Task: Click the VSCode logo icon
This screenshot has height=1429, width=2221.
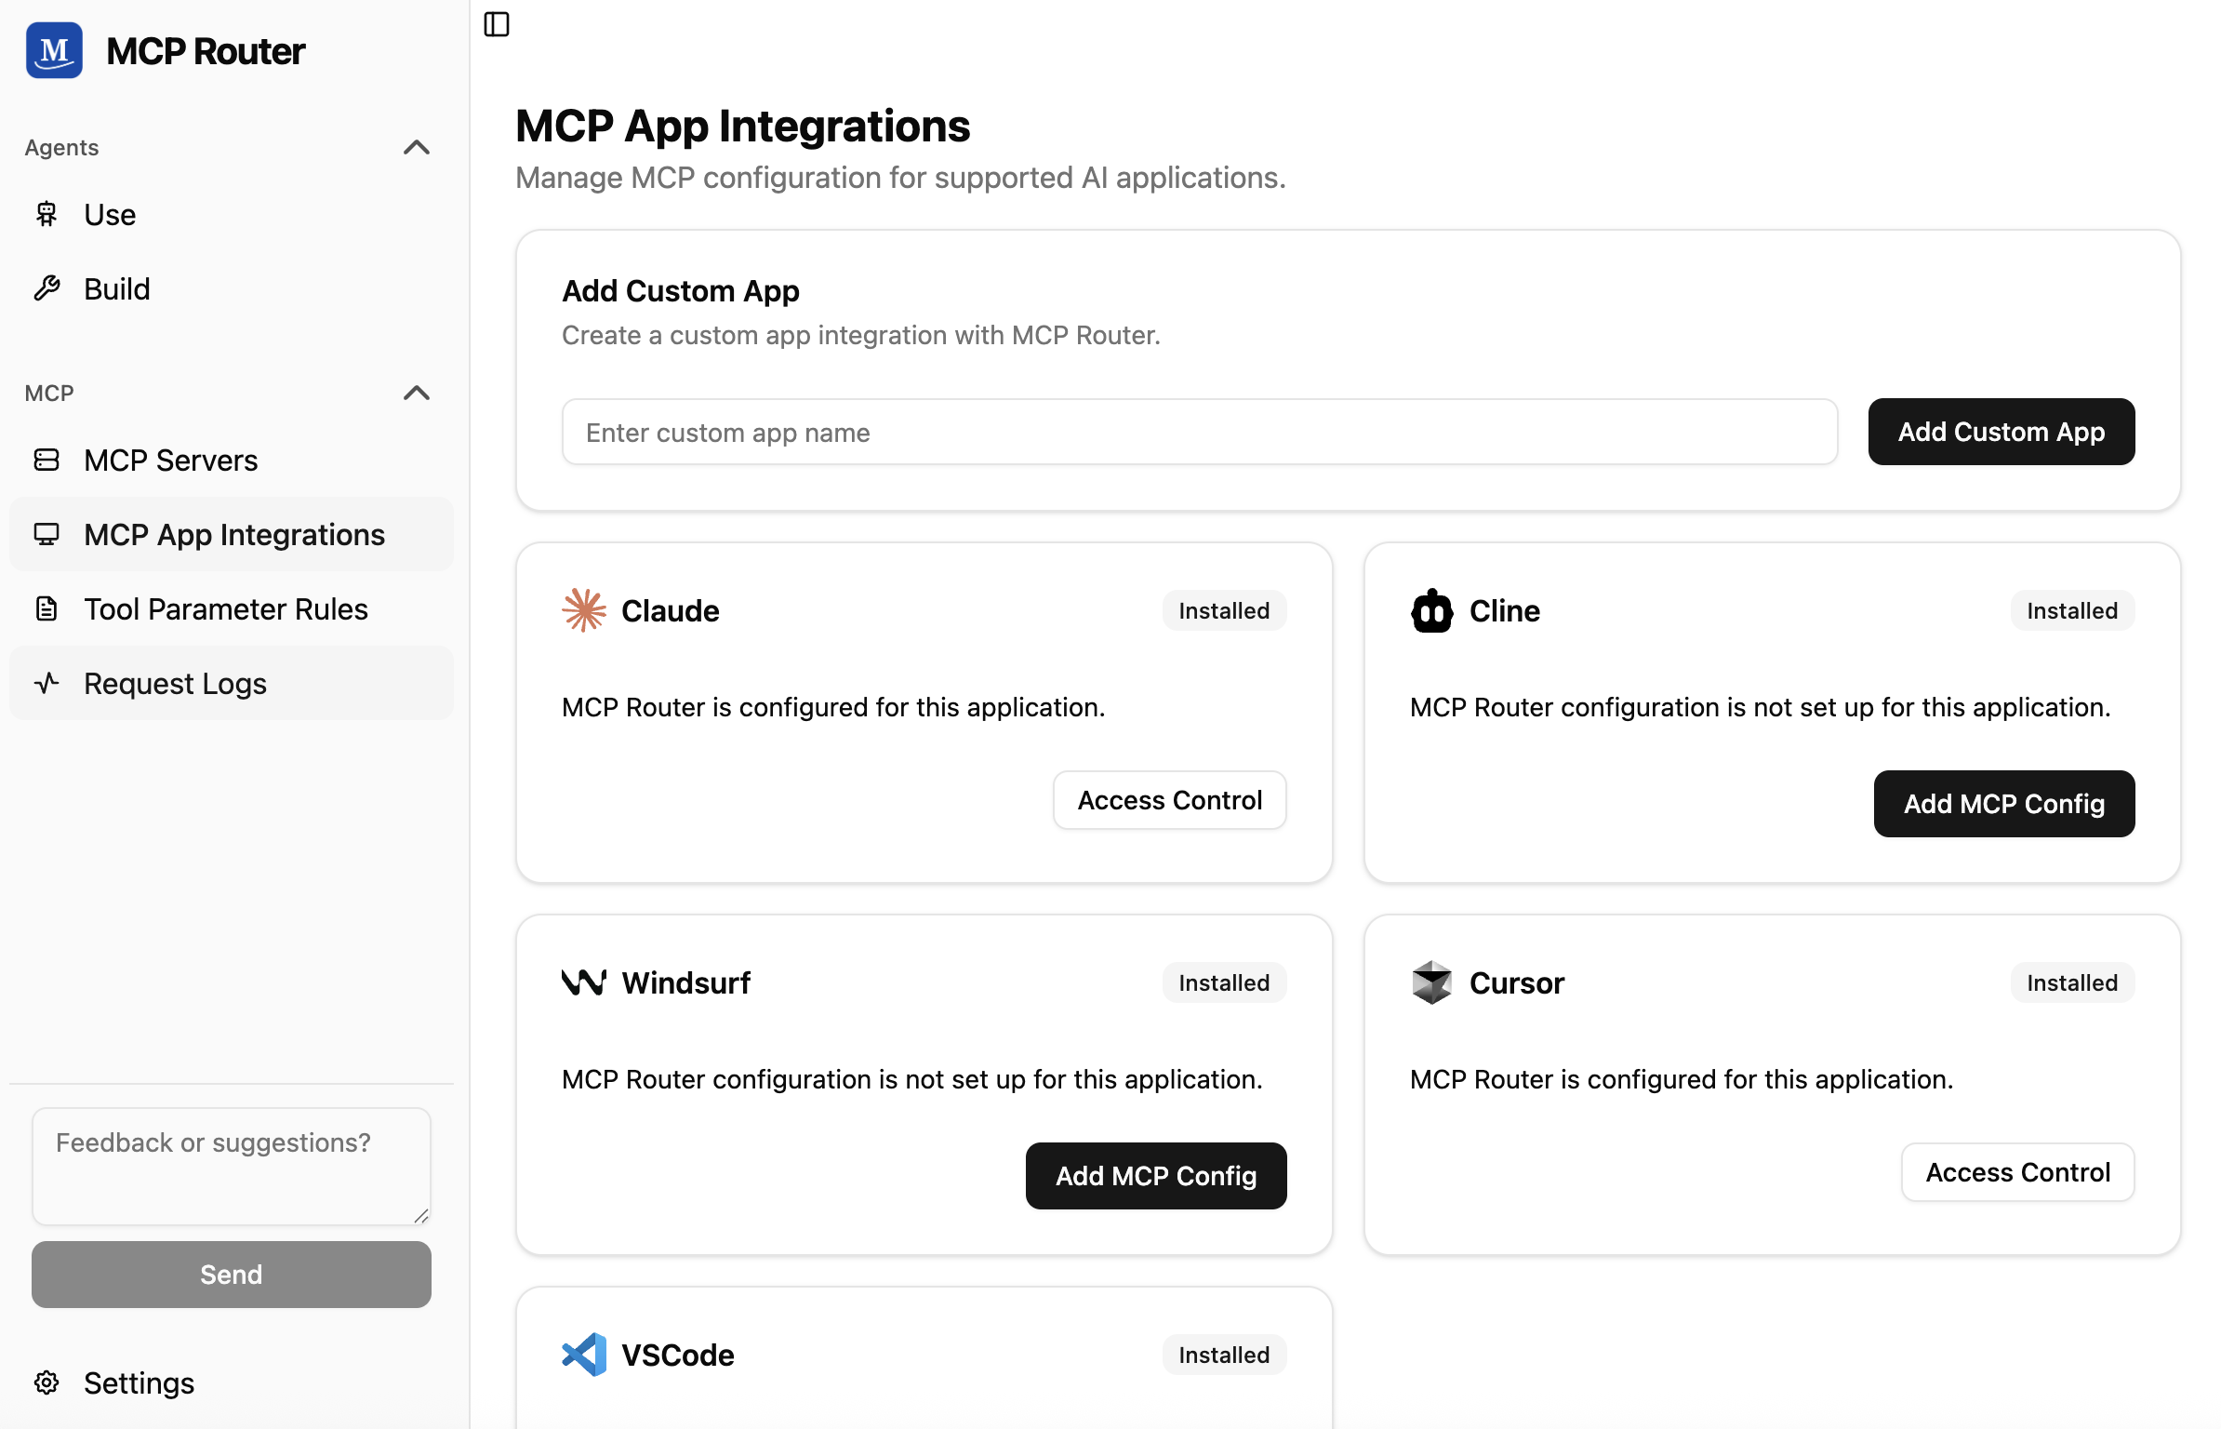Action: tap(584, 1355)
